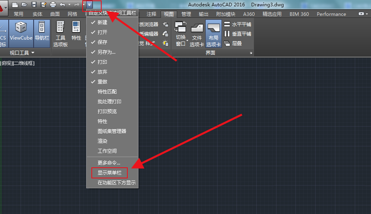
Task: Open the 精选应用 ribbon tab
Action: [272, 14]
